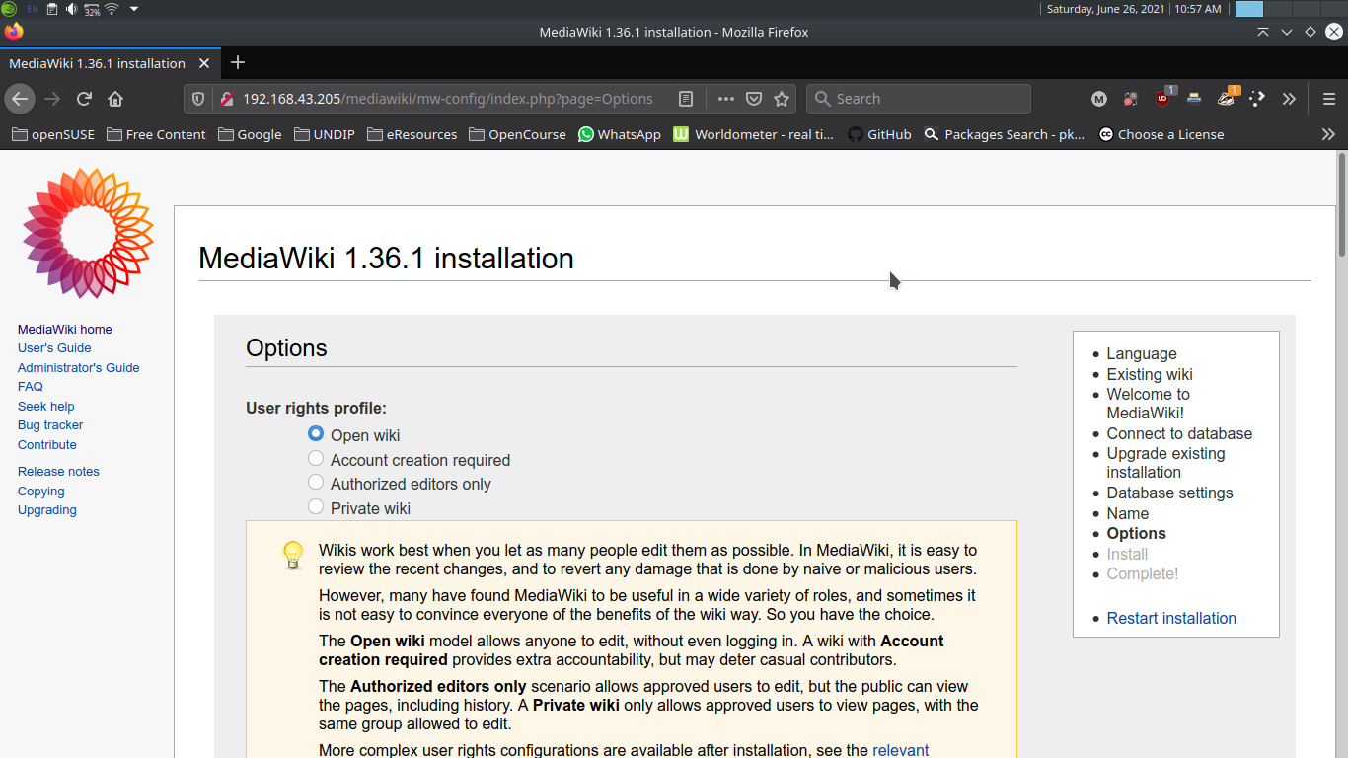The height and width of the screenshot is (758, 1348).
Task: Follow the 'relevant' link in help text
Action: tap(901, 750)
